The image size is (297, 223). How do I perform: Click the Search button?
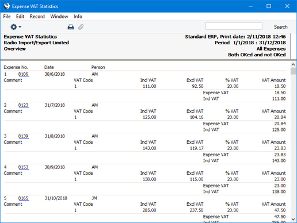coord(280,27)
